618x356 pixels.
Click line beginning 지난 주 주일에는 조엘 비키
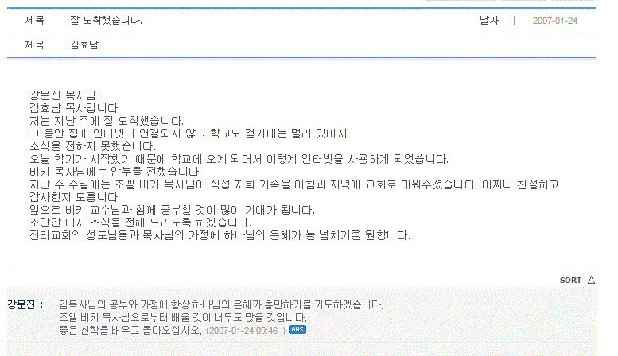pyautogui.click(x=294, y=184)
